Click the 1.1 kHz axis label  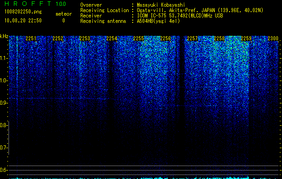tap(4, 58)
